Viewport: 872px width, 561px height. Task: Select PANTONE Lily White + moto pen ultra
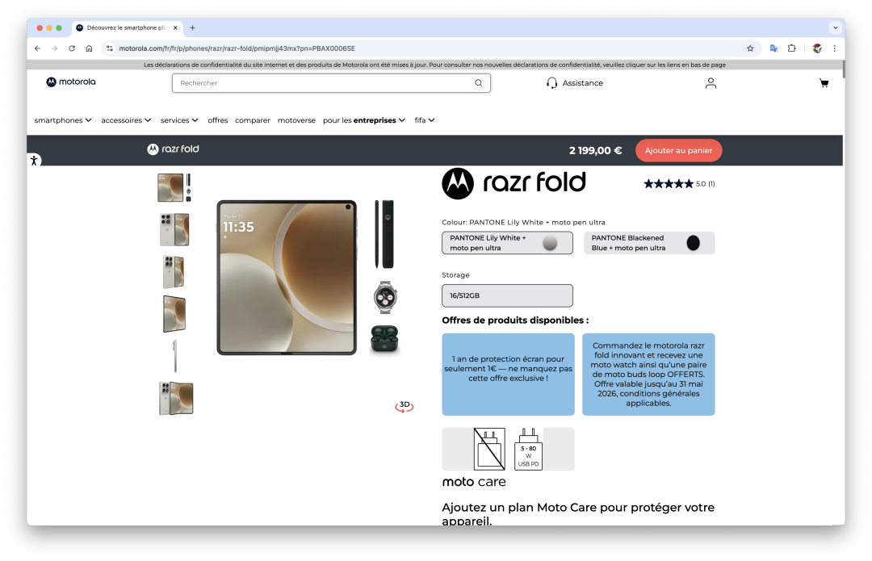tap(507, 243)
